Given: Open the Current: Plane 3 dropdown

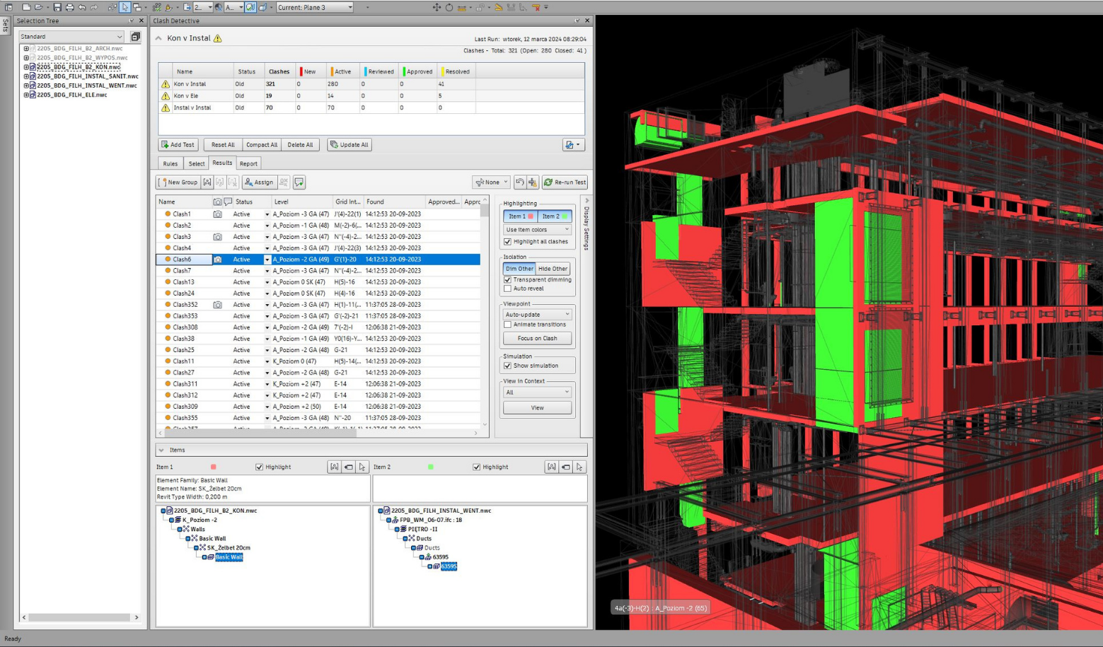Looking at the screenshot, I should pyautogui.click(x=315, y=7).
